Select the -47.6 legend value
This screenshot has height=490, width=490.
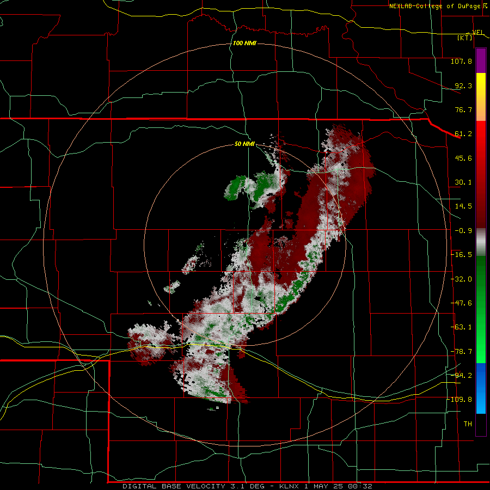461,303
